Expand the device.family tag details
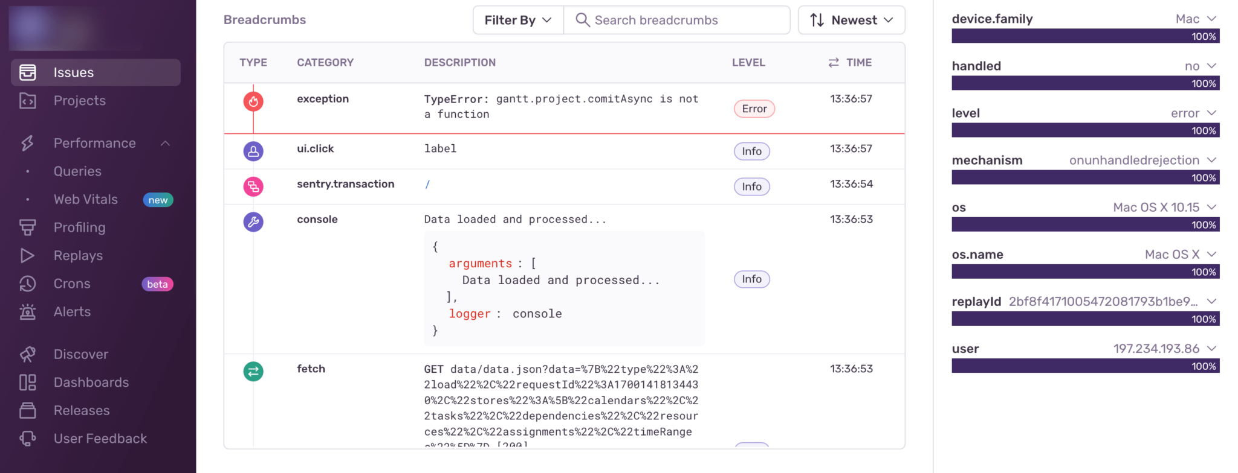1238x473 pixels. pyautogui.click(x=1211, y=19)
